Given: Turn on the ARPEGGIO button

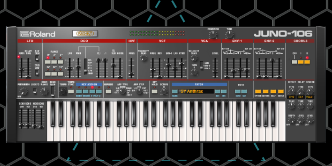Looking at the screenshot, I should coord(108,91).
